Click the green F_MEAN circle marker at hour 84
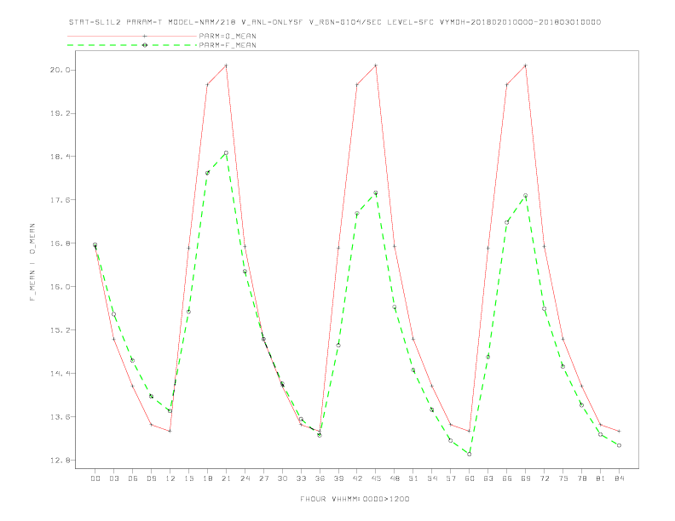This screenshot has width=675, height=521. pos(620,446)
